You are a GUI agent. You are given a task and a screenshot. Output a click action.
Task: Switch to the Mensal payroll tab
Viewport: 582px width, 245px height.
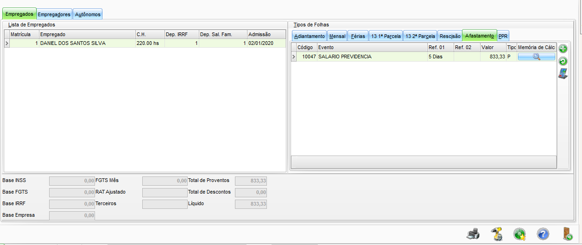click(x=337, y=36)
